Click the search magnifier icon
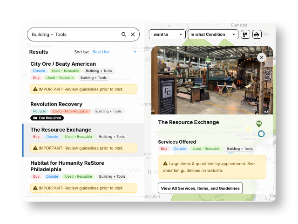Viewport: 298px width, 224px height. pyautogui.click(x=124, y=35)
